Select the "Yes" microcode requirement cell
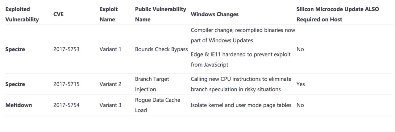395x132 pixels. (300, 84)
